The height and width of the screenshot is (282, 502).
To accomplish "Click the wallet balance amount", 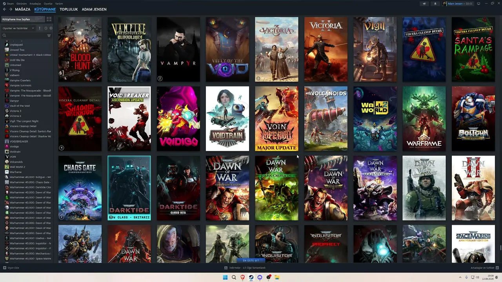I will [469, 4].
